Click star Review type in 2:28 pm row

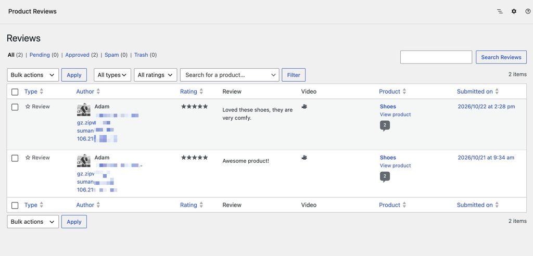(x=37, y=107)
